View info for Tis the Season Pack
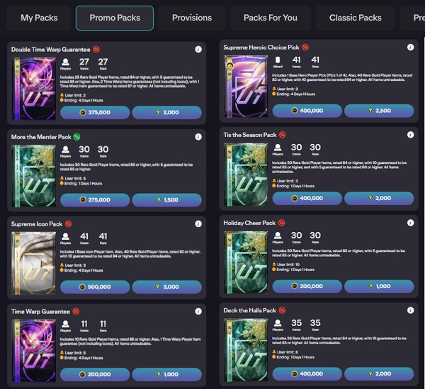Viewport: 425px width, 389px height. [410, 135]
